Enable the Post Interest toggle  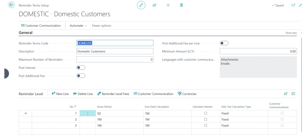(x=81, y=68)
